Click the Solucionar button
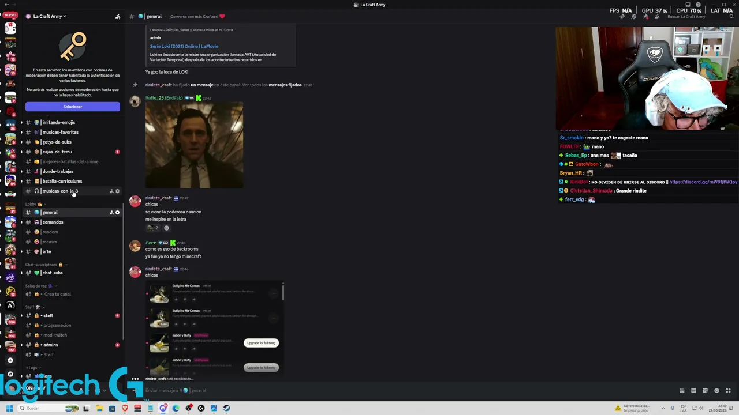 coord(73,107)
